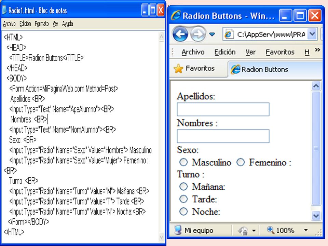Click the Nombres text field
The width and height of the screenshot is (328, 246).
click(x=223, y=136)
